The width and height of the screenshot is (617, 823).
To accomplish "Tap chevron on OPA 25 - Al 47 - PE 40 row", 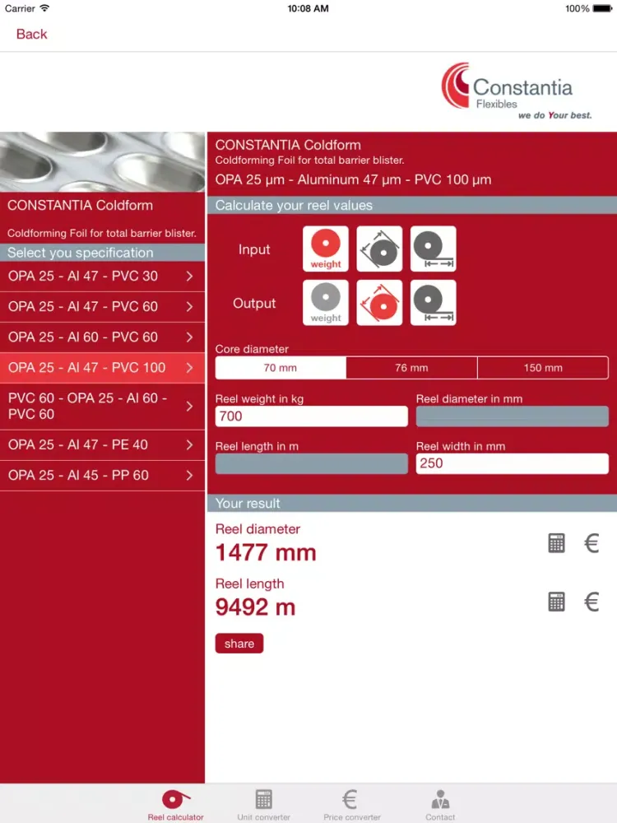I will tap(189, 445).
